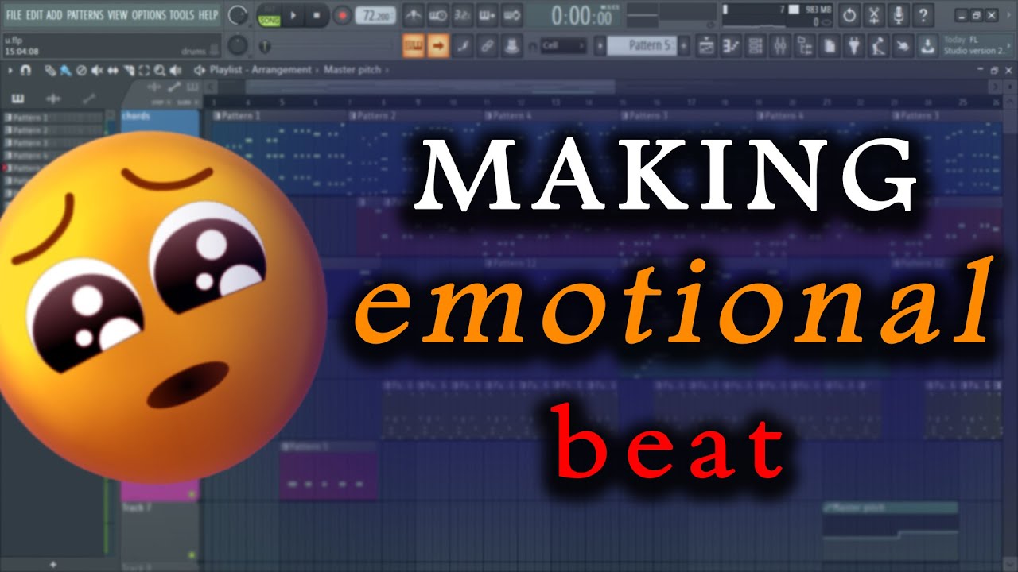Open the PATTERNS menu
This screenshot has height=572, width=1018.
tap(85, 15)
